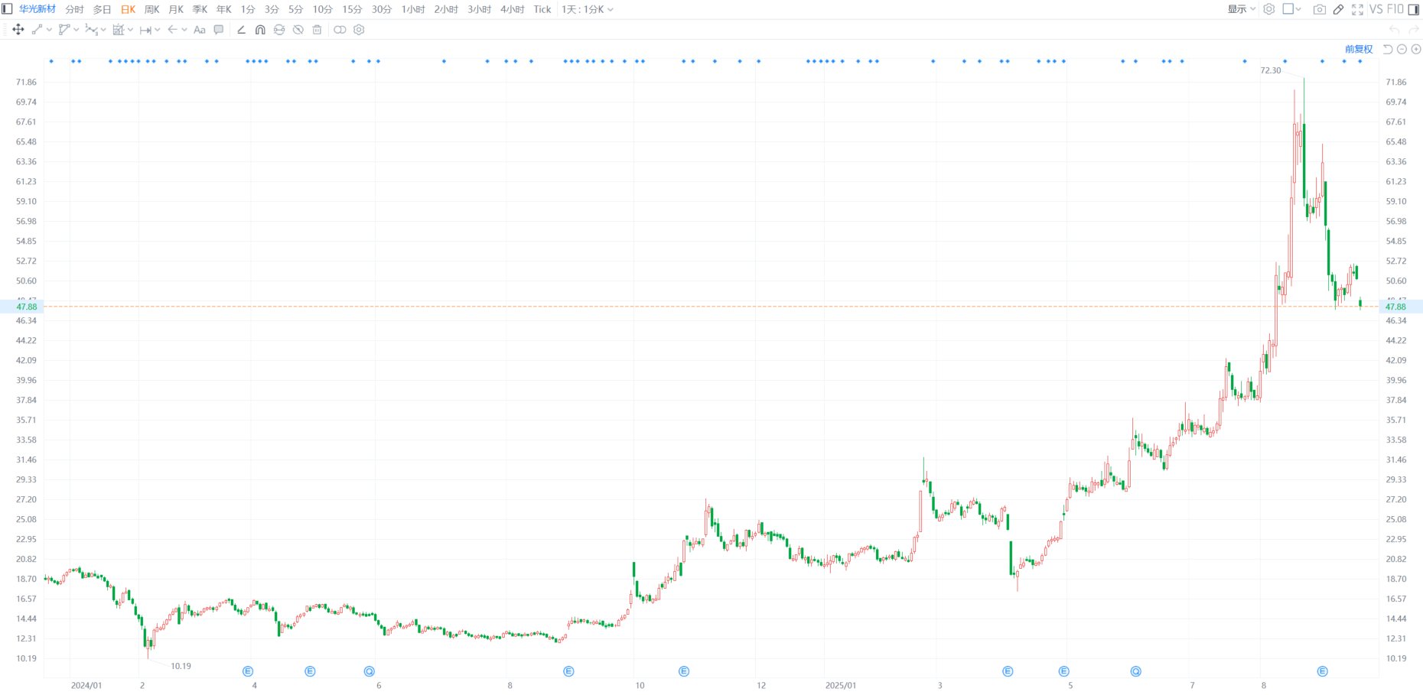The height and width of the screenshot is (695, 1423).
Task: Select the move crosshair tool
Action: [x=18, y=30]
